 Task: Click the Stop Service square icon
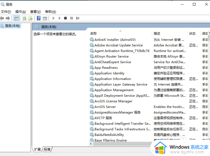65,18
